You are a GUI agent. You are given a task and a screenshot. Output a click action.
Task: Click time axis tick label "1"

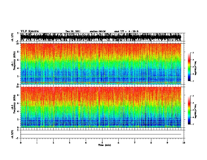point(37,142)
